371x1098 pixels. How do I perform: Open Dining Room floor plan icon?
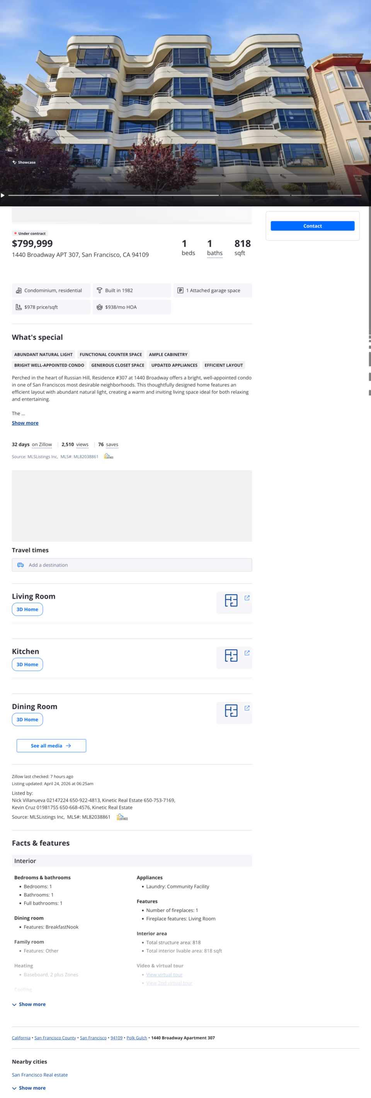231,710
